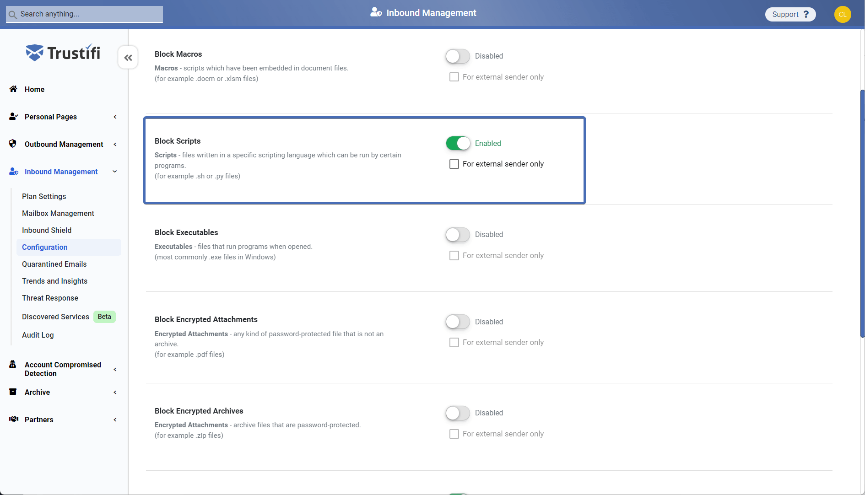Click the Block Scripts heading

pyautogui.click(x=178, y=141)
